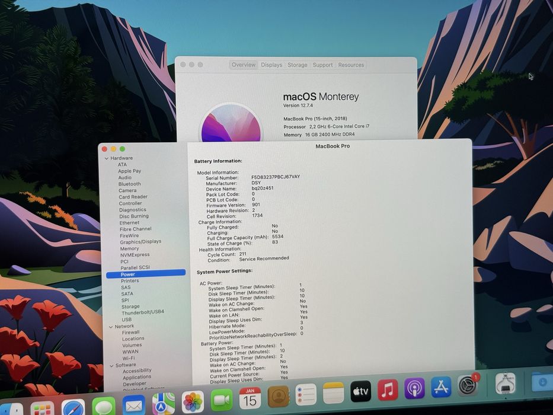Open the Contacts app in Dock
The width and height of the screenshot is (553, 415).
(x=278, y=396)
